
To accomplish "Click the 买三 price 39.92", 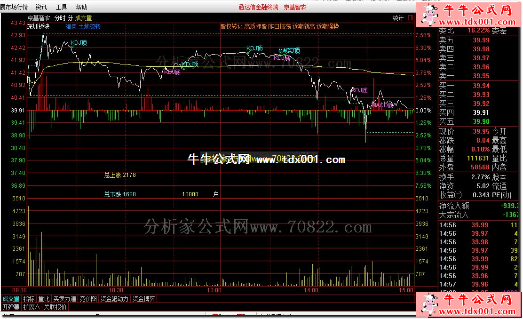I will pyautogui.click(x=481, y=104).
